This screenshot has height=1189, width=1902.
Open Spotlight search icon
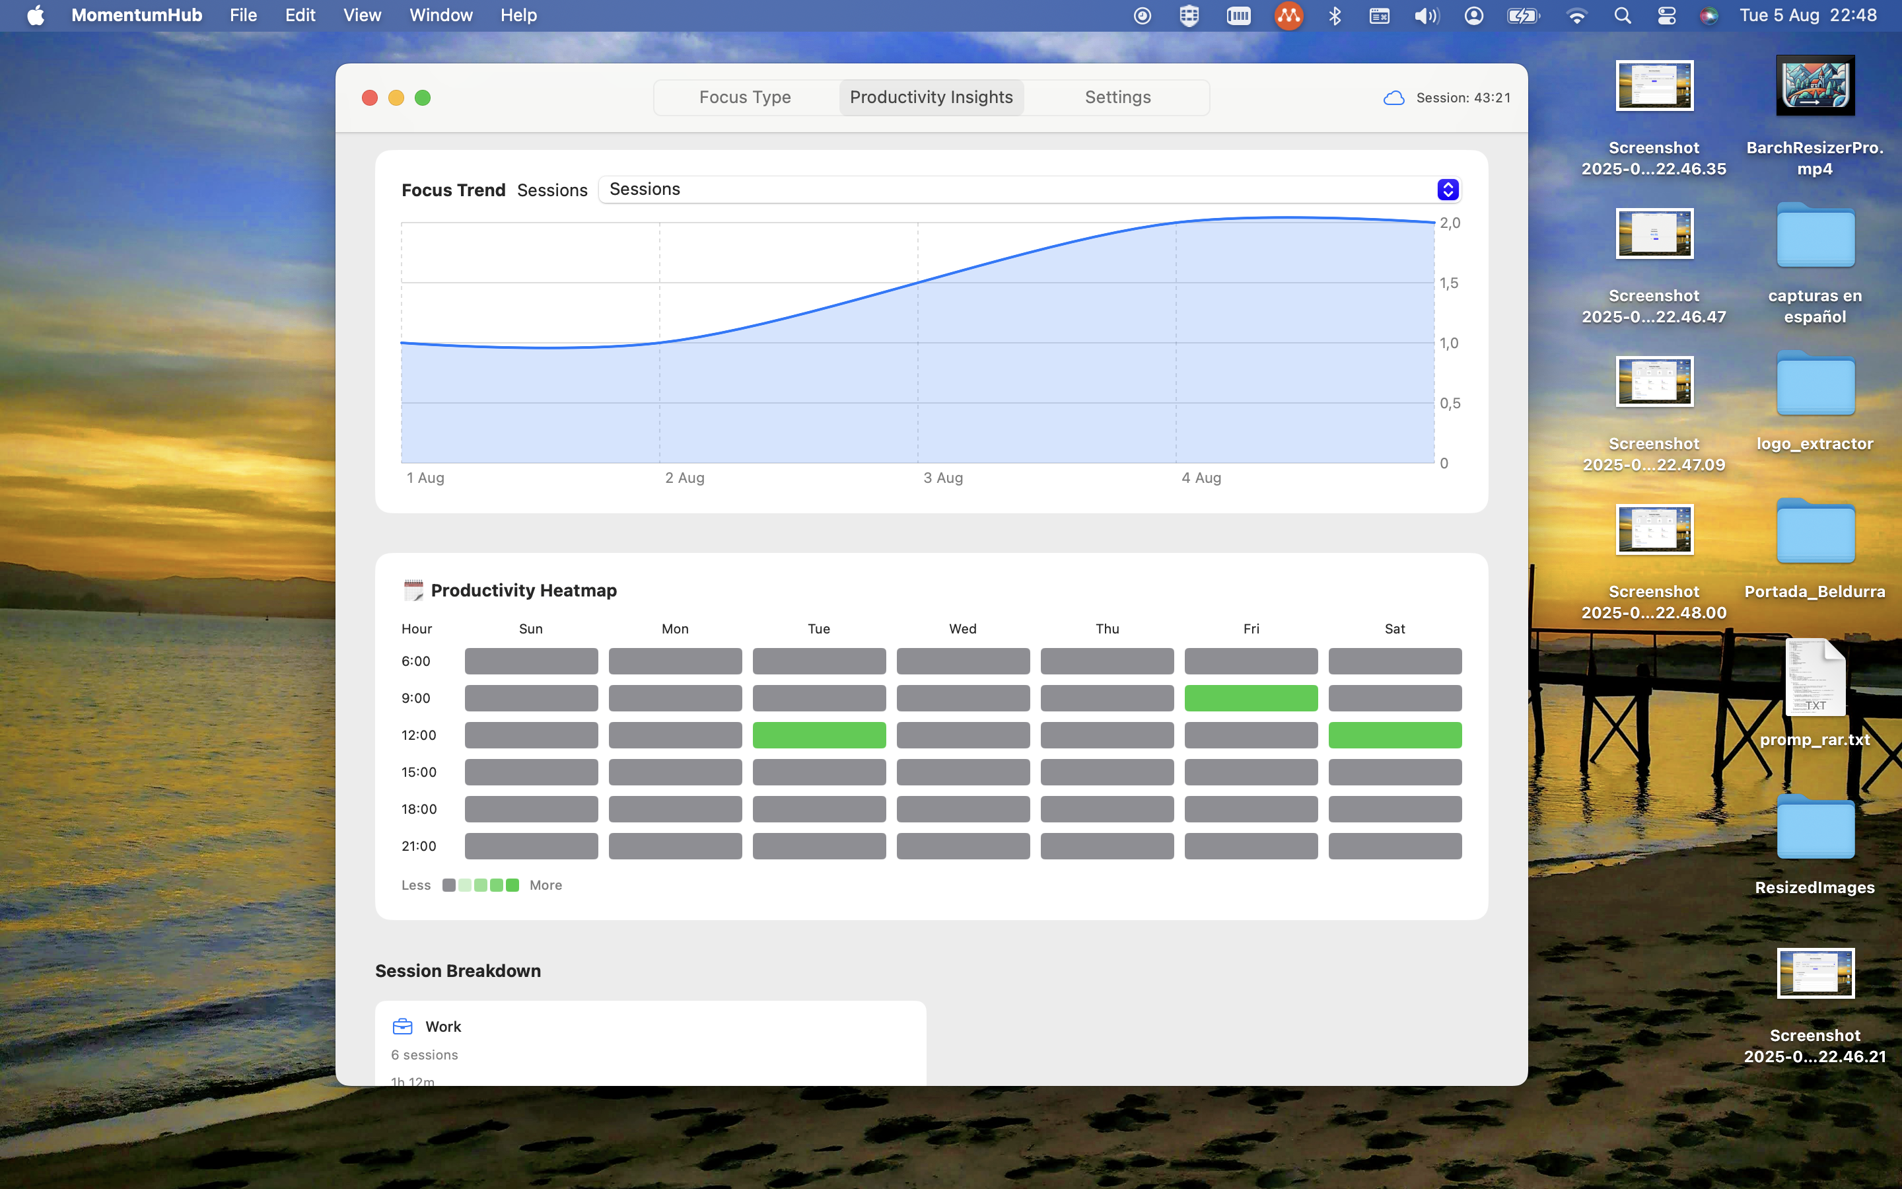[1622, 15]
